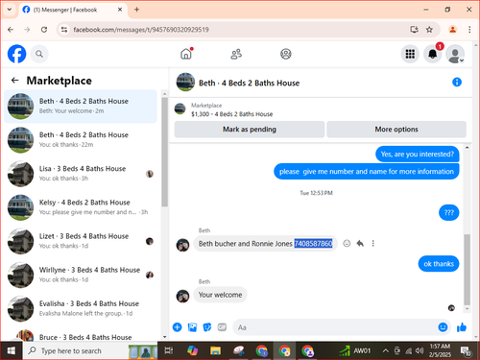Click the Facebook search magnifier icon
This screenshot has width=480, height=360.
(x=39, y=54)
